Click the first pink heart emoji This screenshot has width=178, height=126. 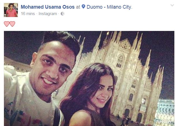tap(7, 24)
